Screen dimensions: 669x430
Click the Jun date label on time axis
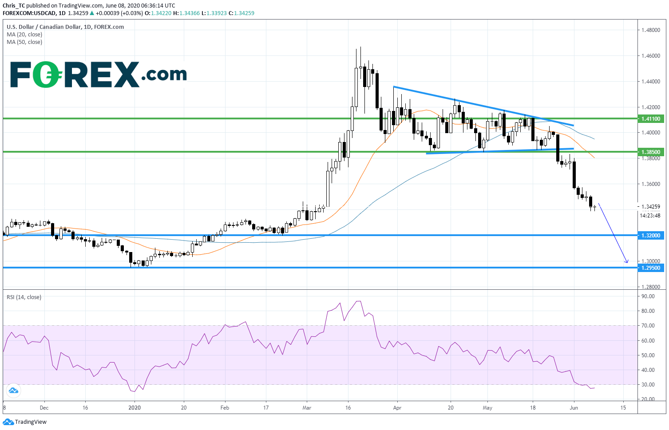(574, 407)
